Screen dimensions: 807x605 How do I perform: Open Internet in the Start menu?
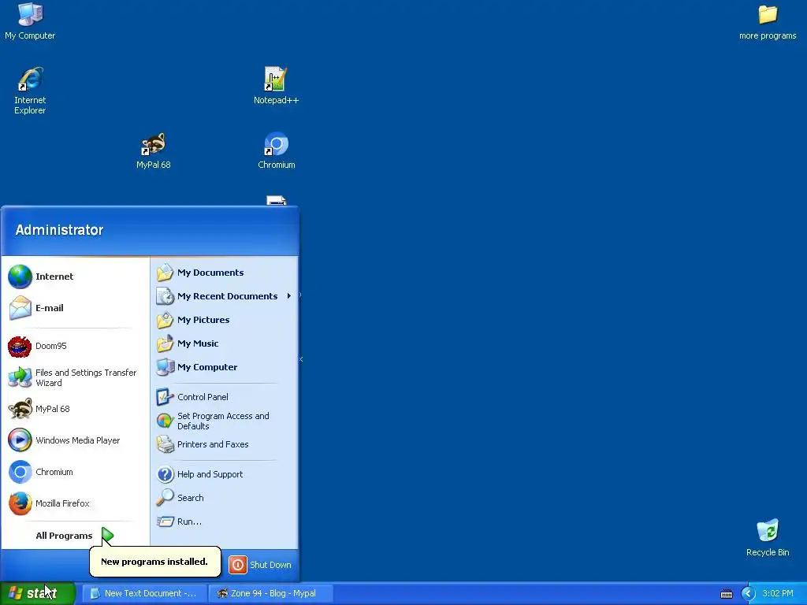(75, 277)
